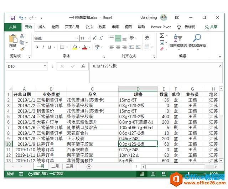The height and width of the screenshot is (189, 228).
Task: Open the borders dropdown arrow
Action: 67,47
